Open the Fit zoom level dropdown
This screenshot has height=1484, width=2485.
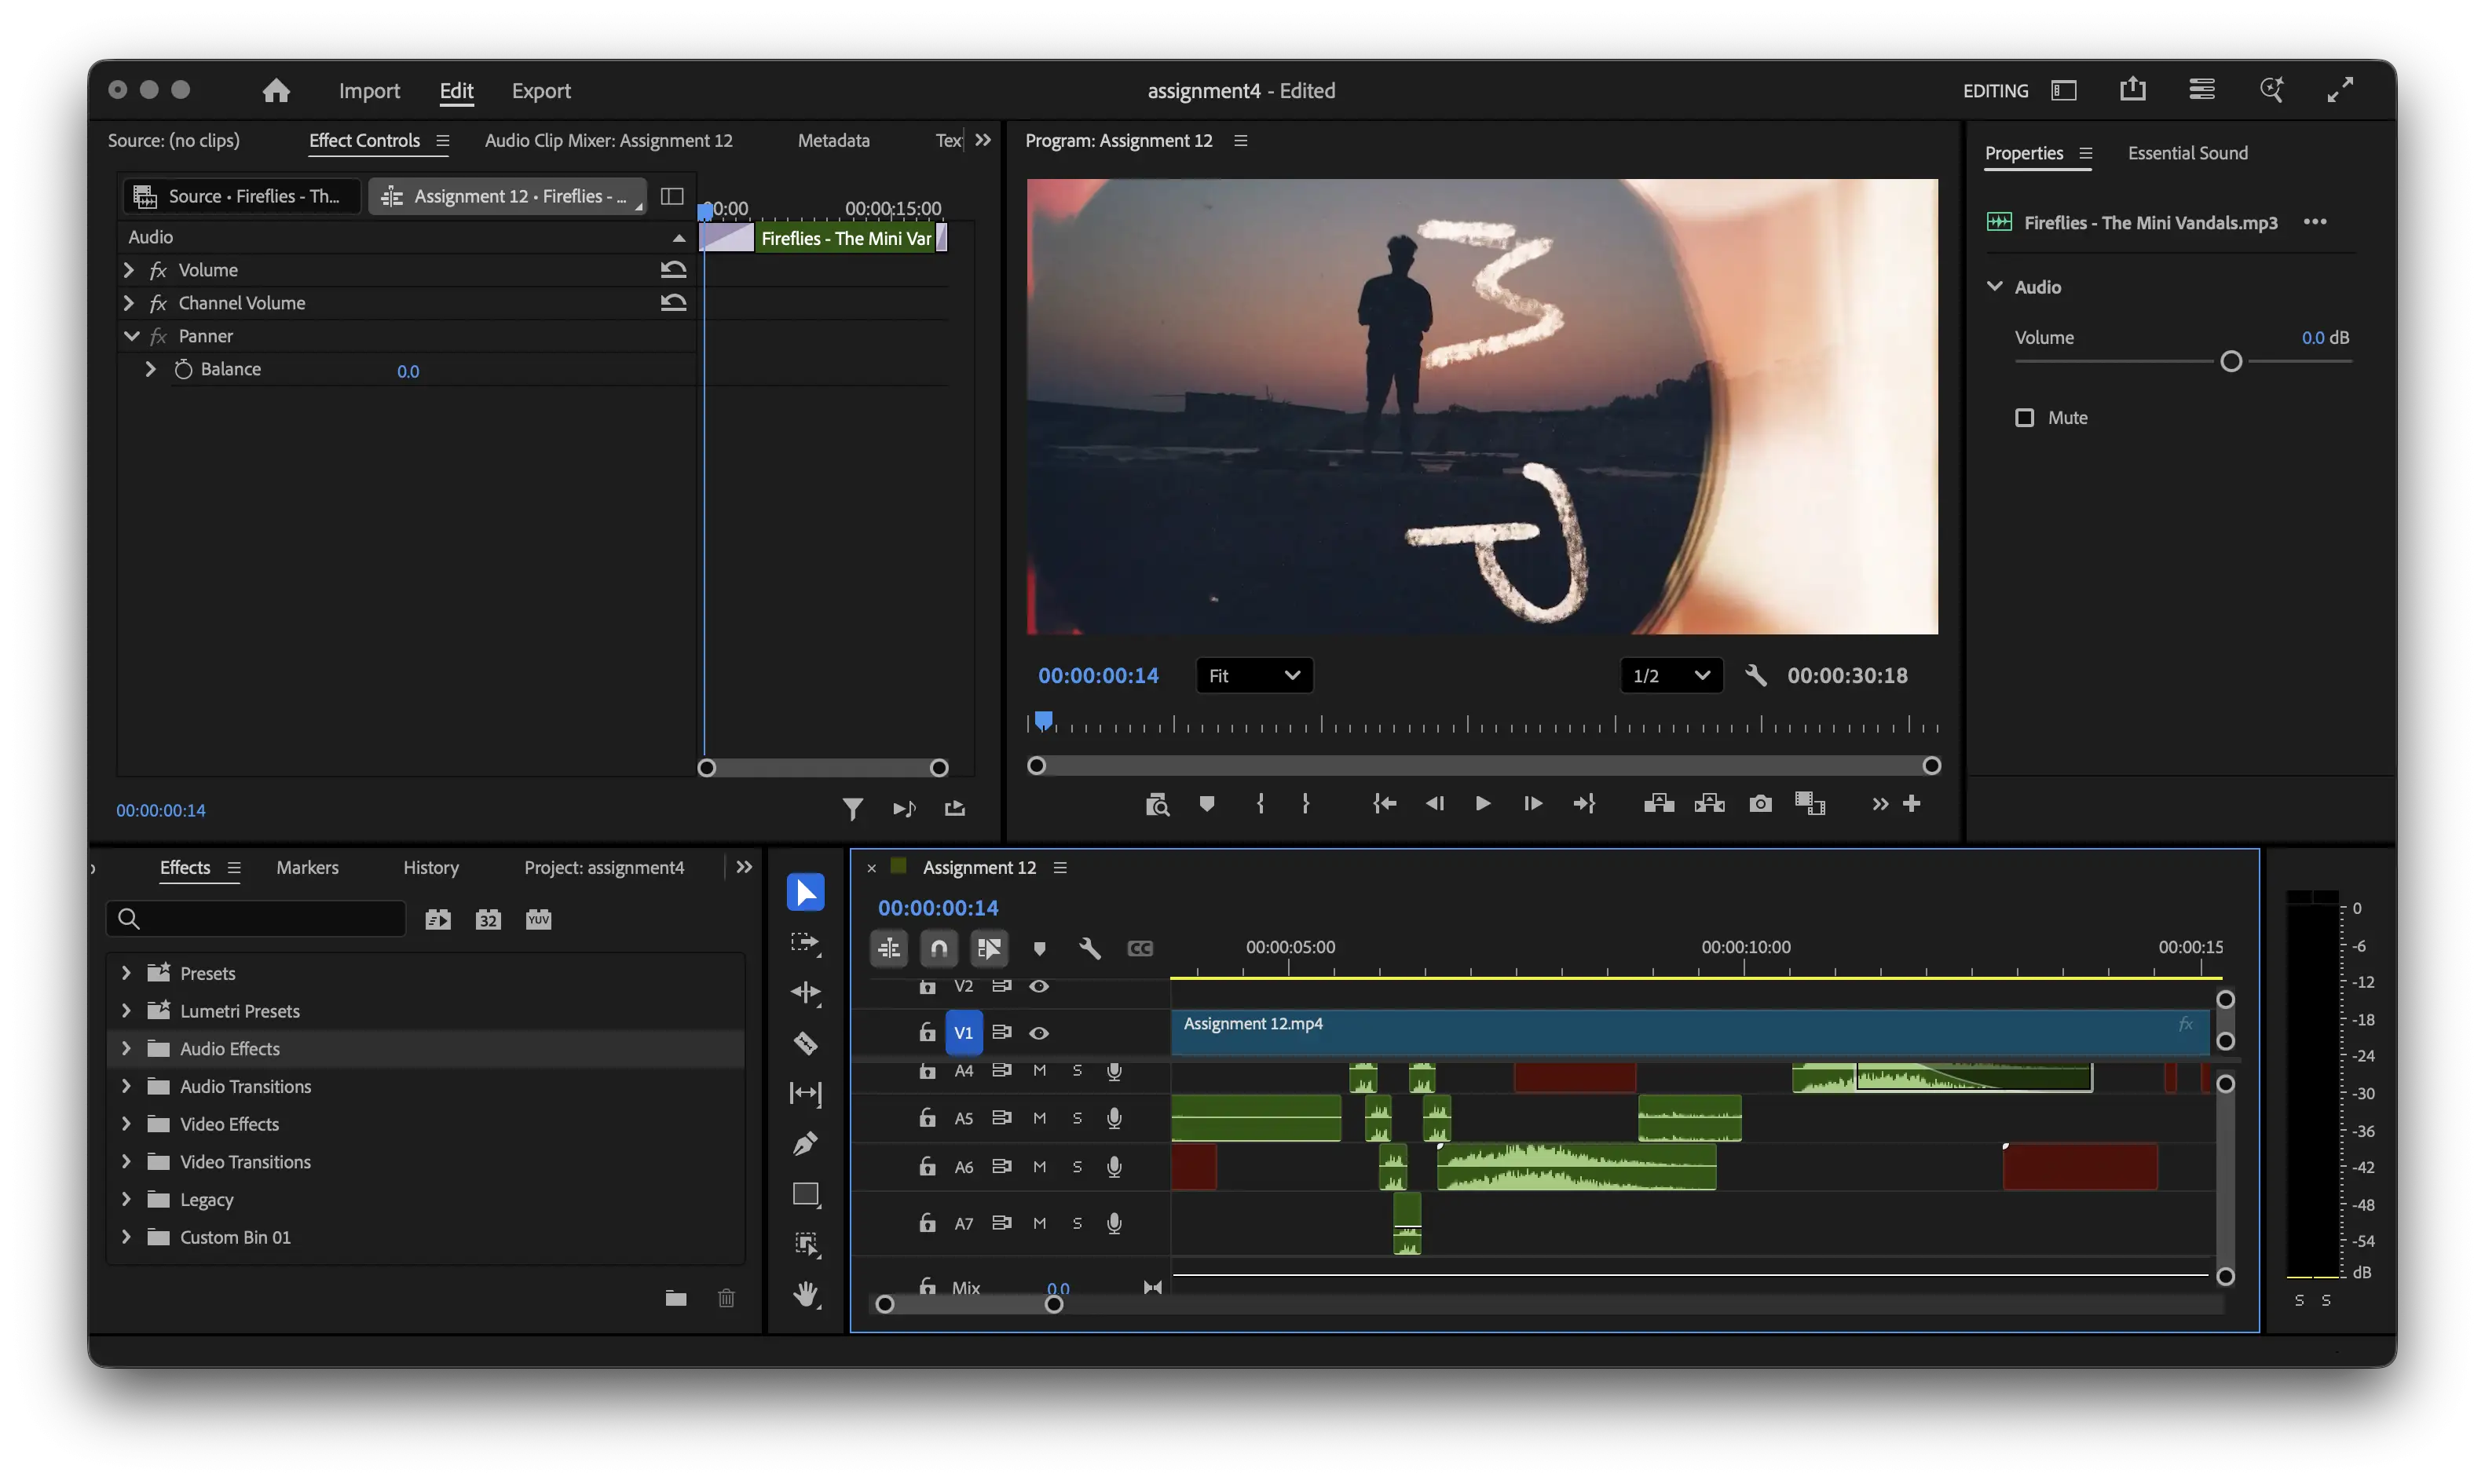[x=1254, y=676]
